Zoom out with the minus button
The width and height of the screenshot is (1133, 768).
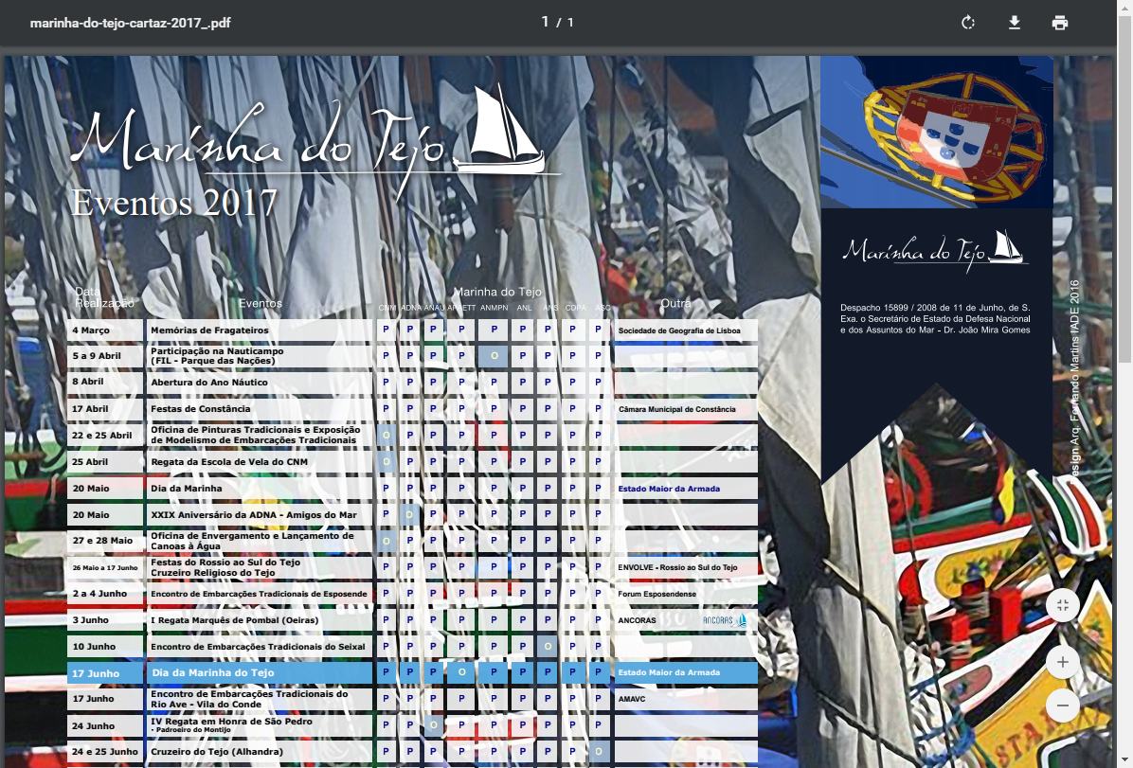[x=1062, y=705]
